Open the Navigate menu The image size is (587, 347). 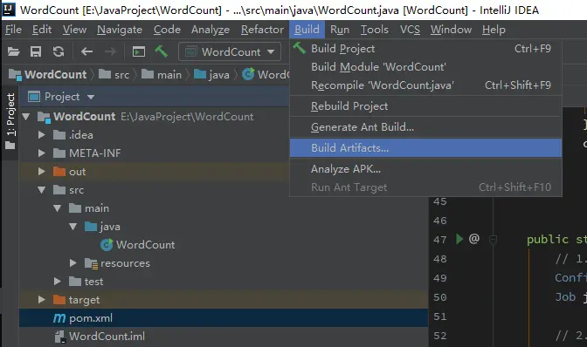120,29
